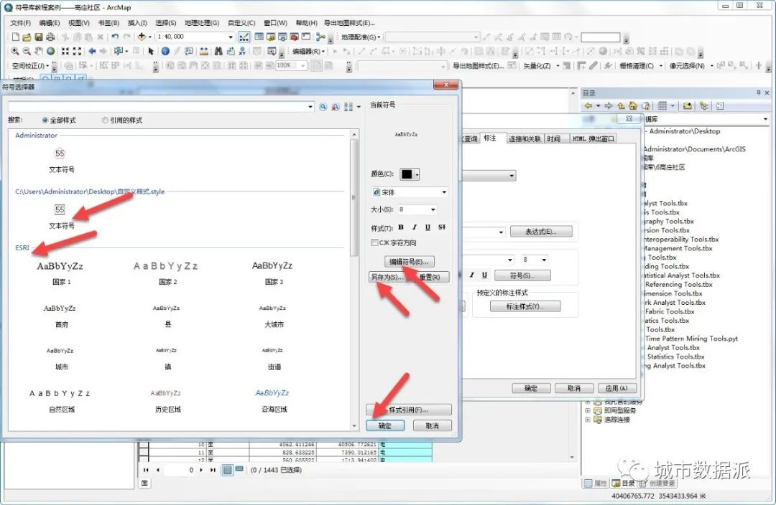Image resolution: width=776 pixels, height=505 pixels.
Task: Confirm Symbol Selector with 确定
Action: tap(385, 425)
